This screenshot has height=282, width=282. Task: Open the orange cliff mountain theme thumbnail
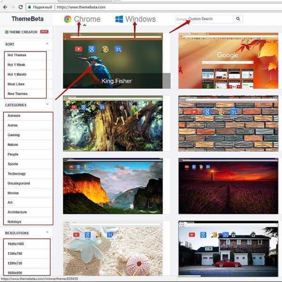[113, 186]
